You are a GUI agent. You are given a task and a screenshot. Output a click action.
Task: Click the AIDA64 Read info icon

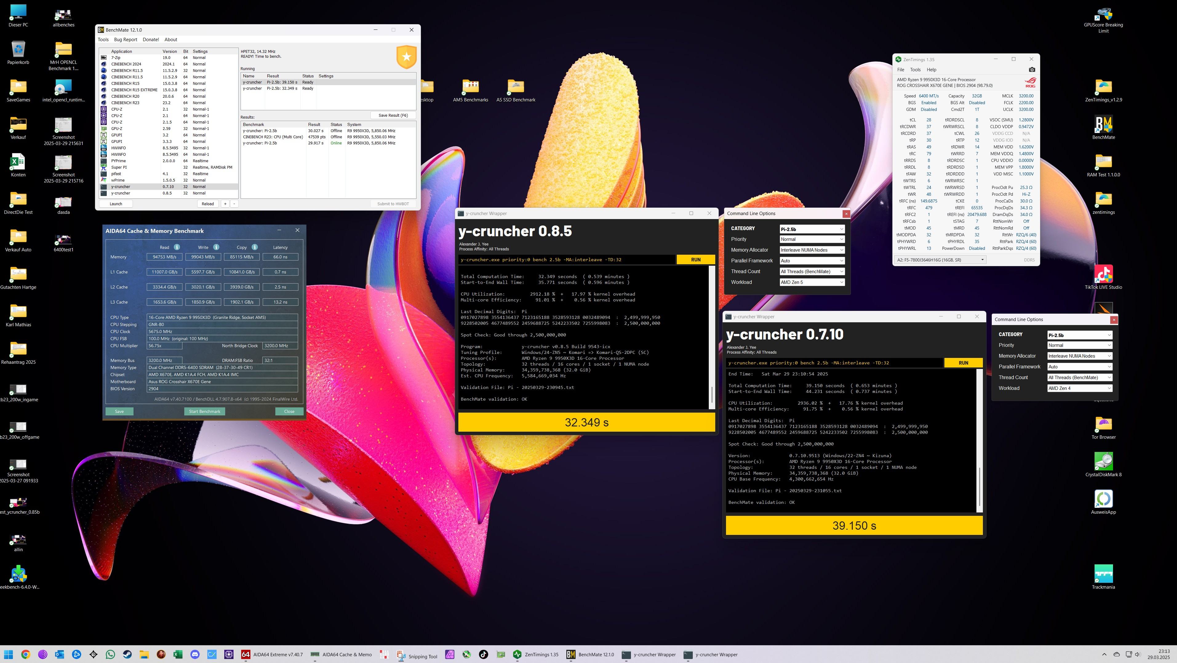[x=177, y=247]
